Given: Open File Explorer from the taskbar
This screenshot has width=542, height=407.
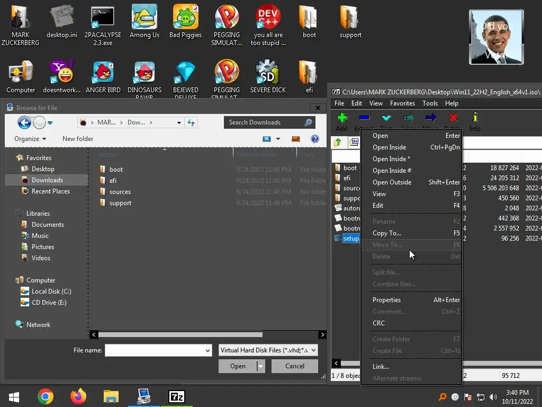Looking at the screenshot, I should (111, 396).
